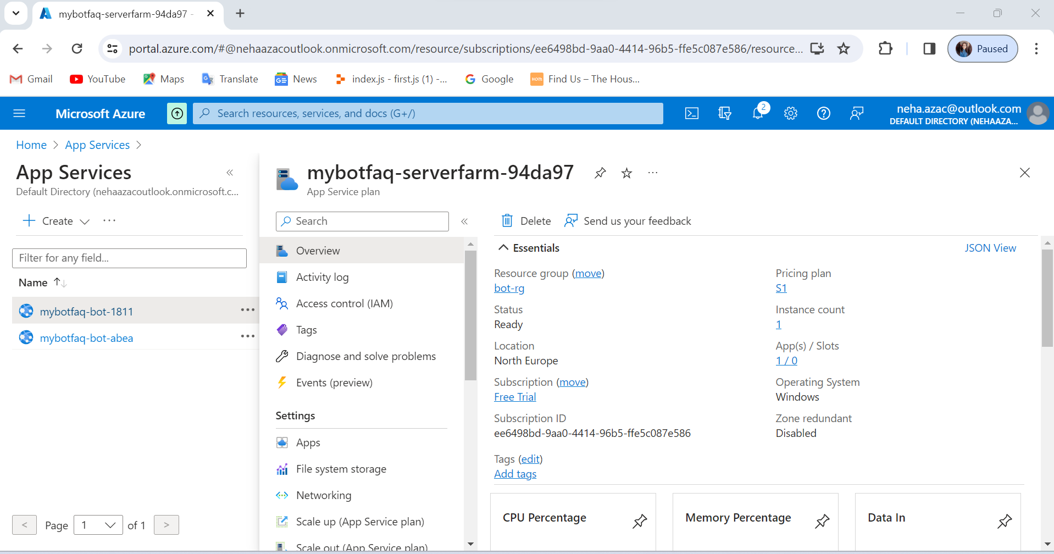Open the page number dropdown
The width and height of the screenshot is (1054, 554).
coord(98,525)
